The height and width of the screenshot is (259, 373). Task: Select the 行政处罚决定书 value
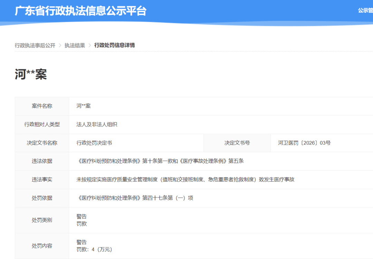(94, 143)
